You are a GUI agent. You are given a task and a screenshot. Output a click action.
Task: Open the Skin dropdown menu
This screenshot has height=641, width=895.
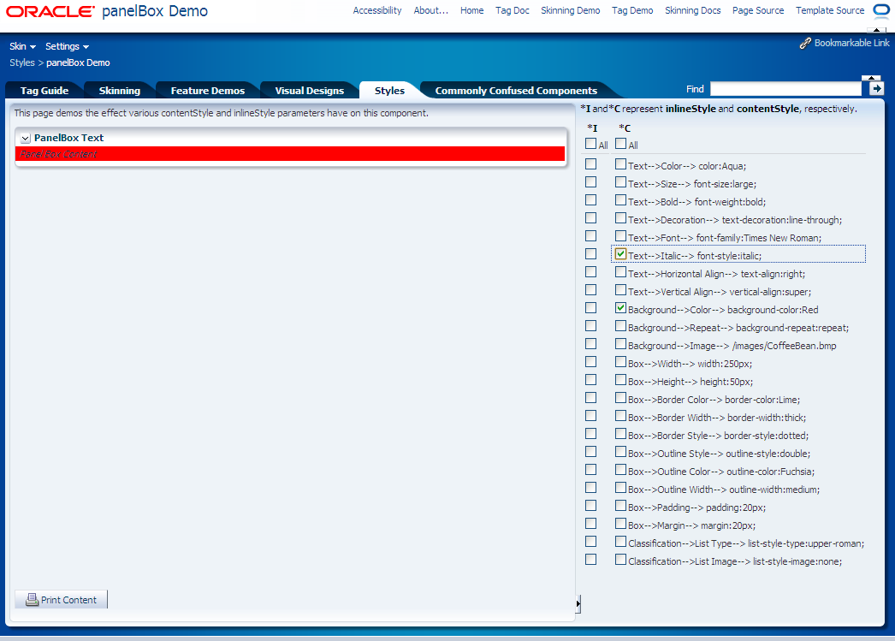coord(21,46)
